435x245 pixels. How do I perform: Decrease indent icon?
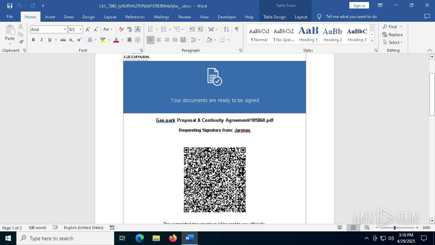(x=192, y=29)
